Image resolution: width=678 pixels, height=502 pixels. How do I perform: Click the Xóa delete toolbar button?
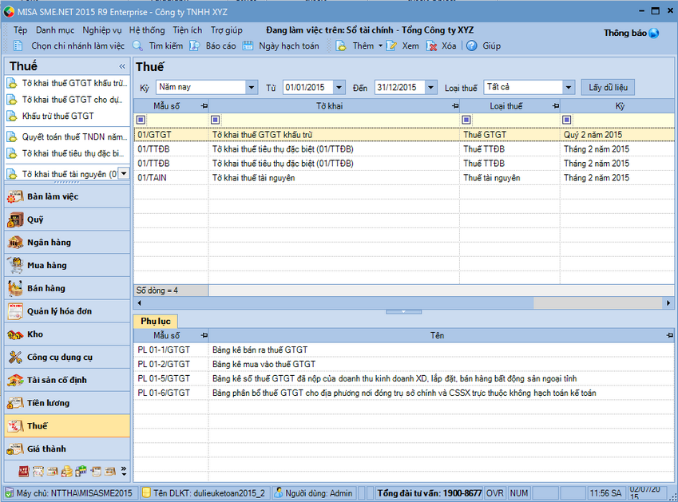pos(441,45)
